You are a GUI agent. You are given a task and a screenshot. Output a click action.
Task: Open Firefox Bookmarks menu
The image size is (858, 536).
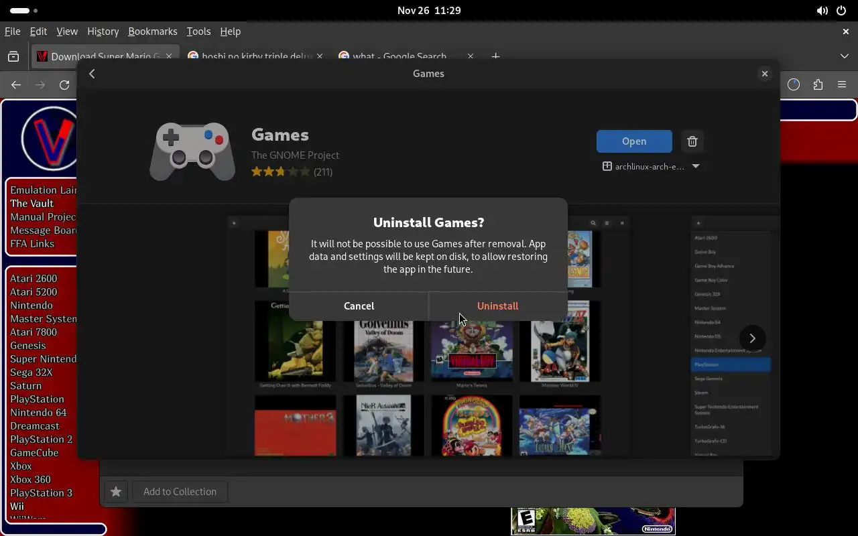point(152,31)
